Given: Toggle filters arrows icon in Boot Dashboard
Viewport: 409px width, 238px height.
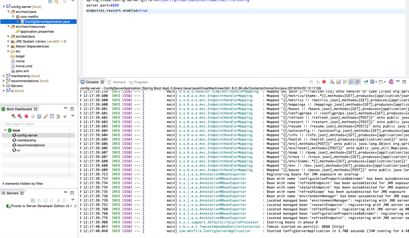Looking at the screenshot, I should (x=58, y=116).
